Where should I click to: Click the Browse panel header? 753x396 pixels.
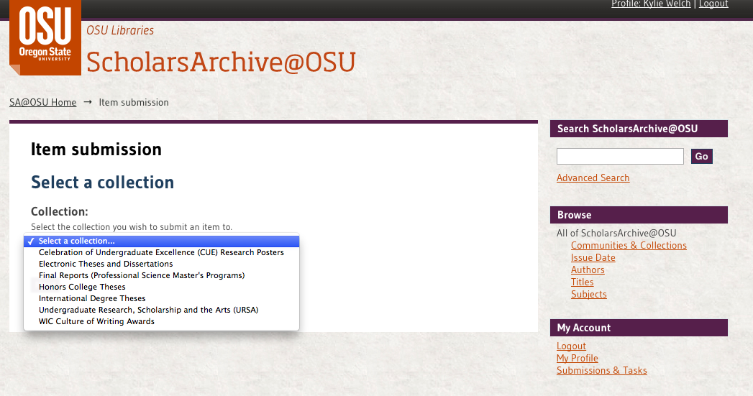pos(639,215)
